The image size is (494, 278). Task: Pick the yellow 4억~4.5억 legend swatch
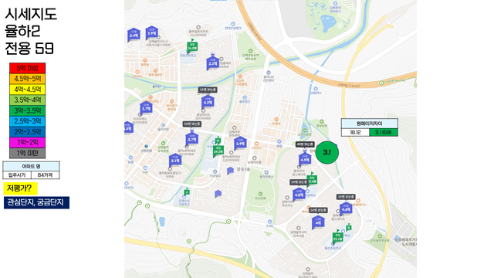[x=28, y=90]
